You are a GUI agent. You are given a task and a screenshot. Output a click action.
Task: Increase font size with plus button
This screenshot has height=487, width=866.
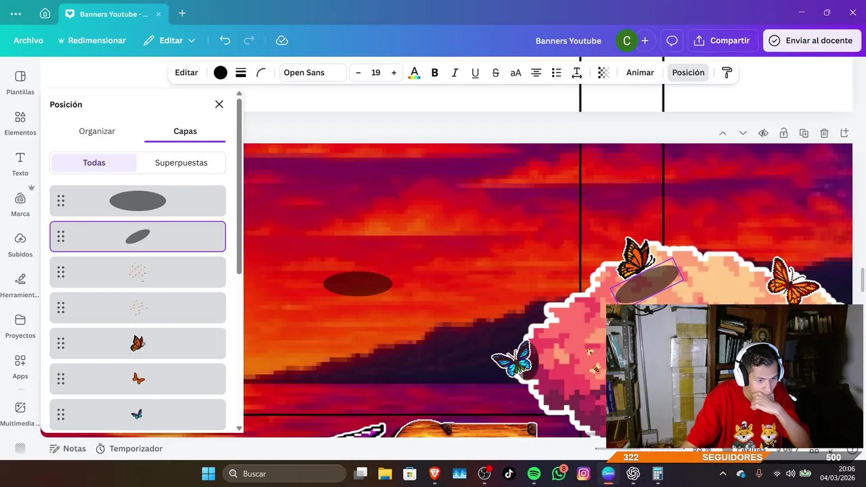pyautogui.click(x=394, y=72)
